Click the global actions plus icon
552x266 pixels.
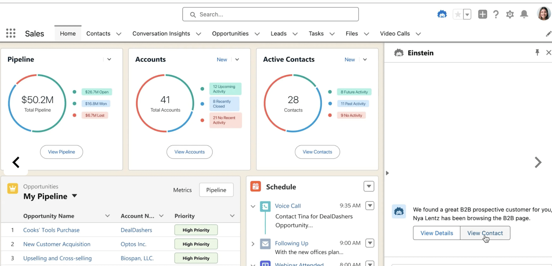(x=482, y=14)
